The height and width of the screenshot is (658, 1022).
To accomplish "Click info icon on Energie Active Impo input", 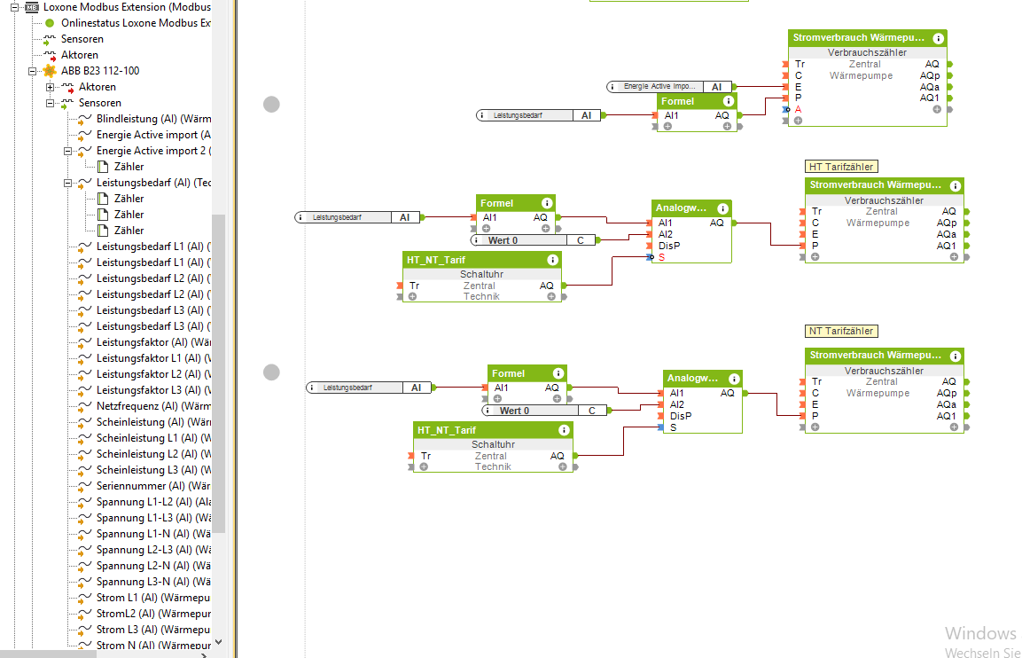I will coord(612,87).
